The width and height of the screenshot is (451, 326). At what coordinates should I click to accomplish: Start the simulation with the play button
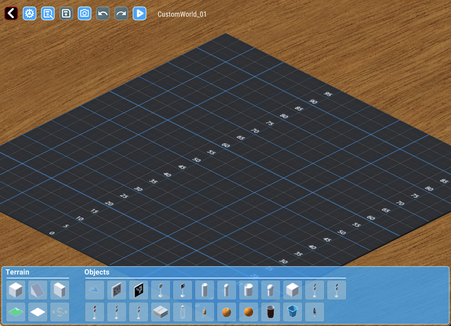click(139, 14)
